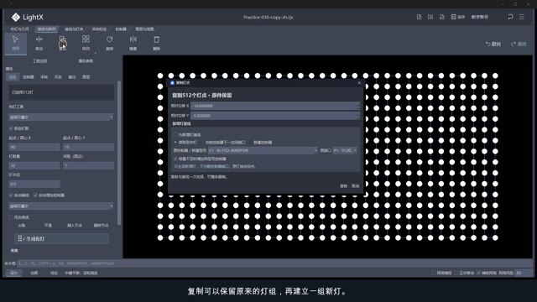Click the Delete trash tool
Image resolution: width=537 pixels, height=302 pixels.
point(157,43)
